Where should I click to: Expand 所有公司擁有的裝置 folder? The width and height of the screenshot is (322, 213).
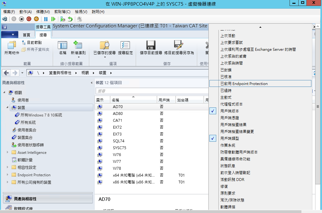pos(7,182)
